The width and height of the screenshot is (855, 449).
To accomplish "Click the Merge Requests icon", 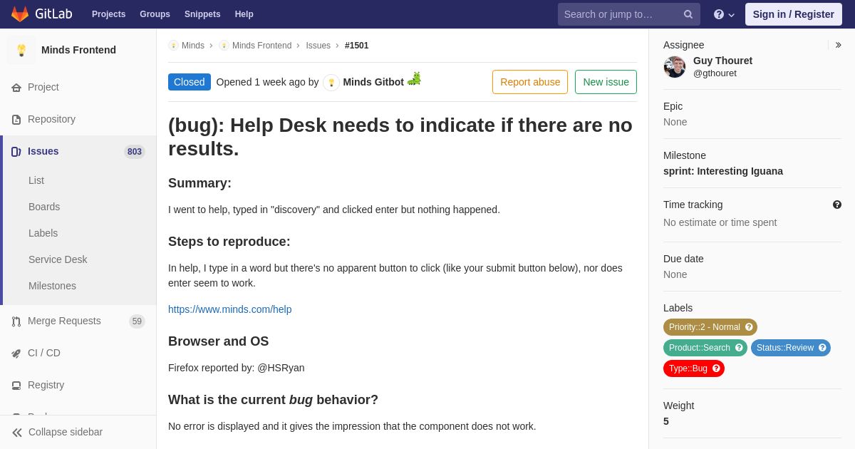I will 16,321.
